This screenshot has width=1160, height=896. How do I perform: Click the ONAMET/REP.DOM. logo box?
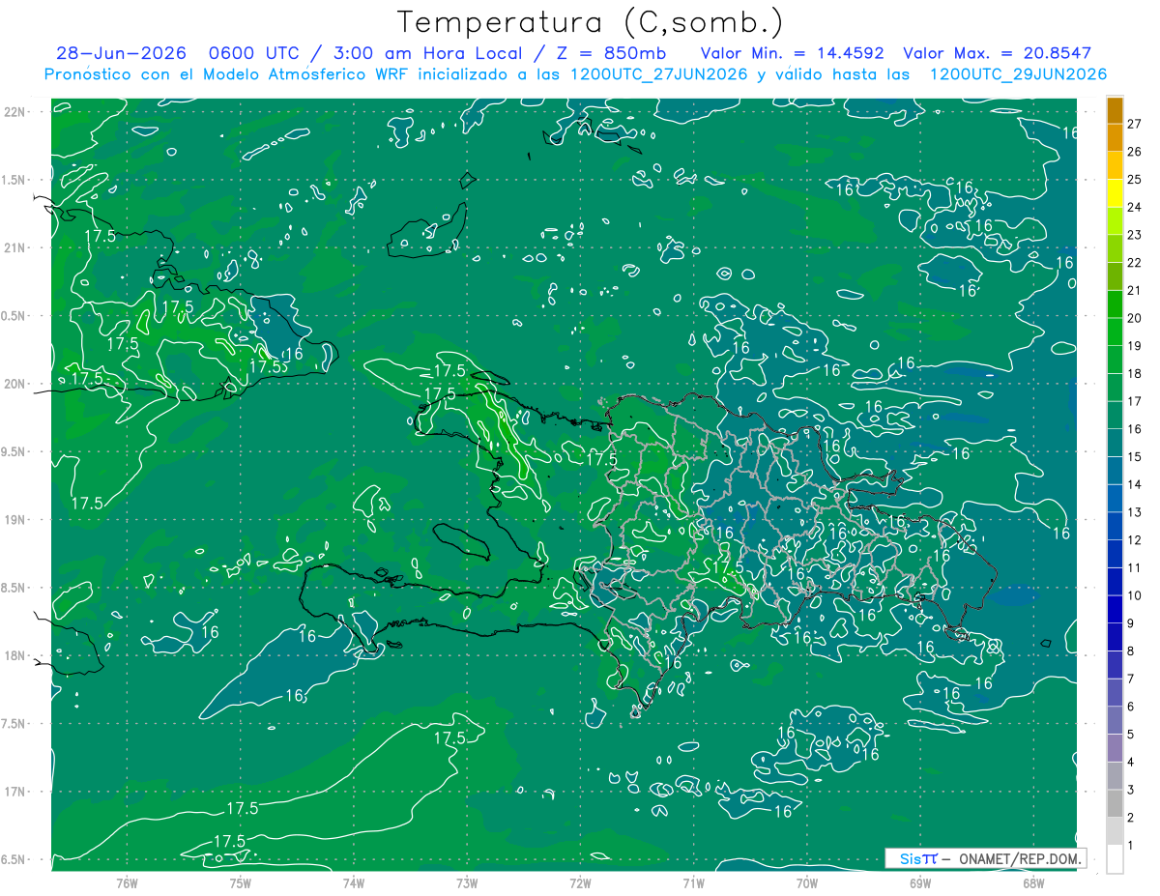985,858
